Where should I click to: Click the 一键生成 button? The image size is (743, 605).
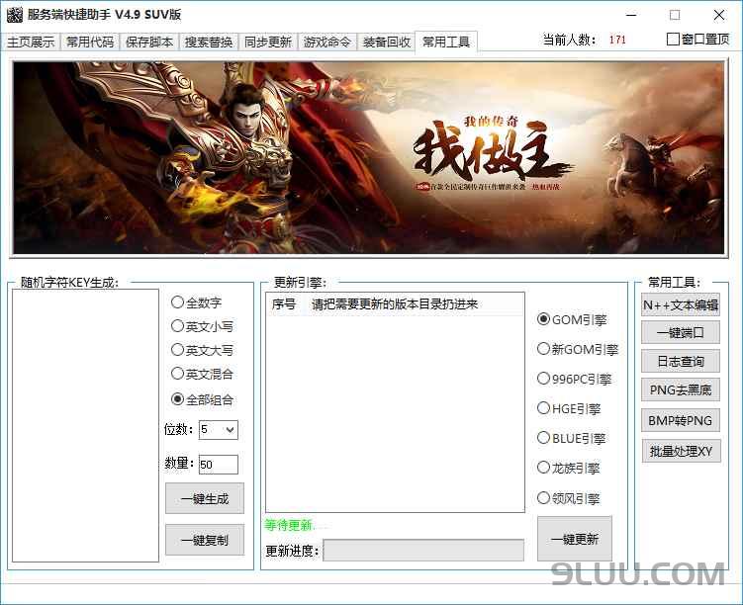pyautogui.click(x=205, y=498)
